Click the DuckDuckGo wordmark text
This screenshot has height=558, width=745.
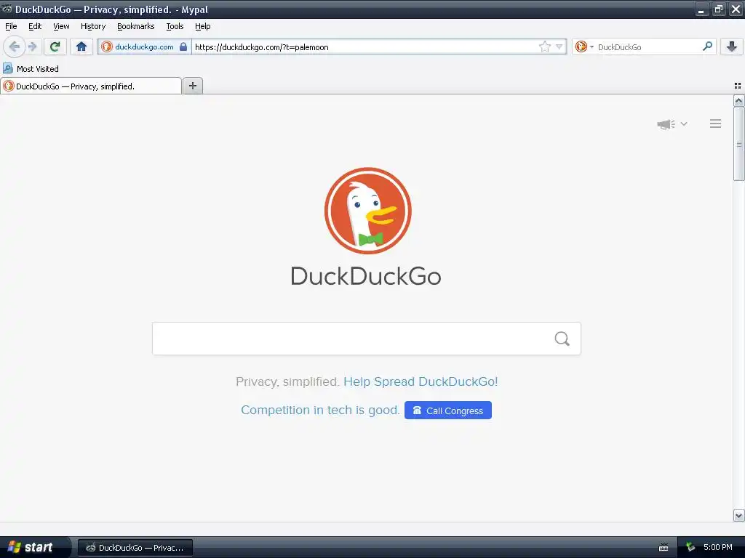(366, 276)
